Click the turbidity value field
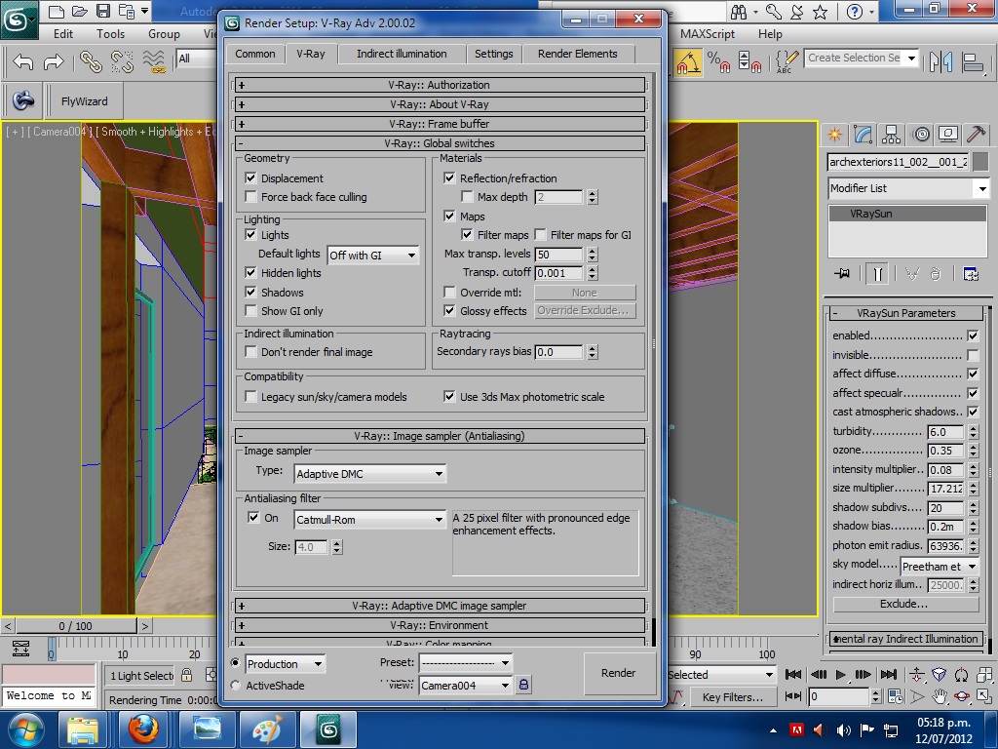Image resolution: width=998 pixels, height=749 pixels. [x=945, y=432]
